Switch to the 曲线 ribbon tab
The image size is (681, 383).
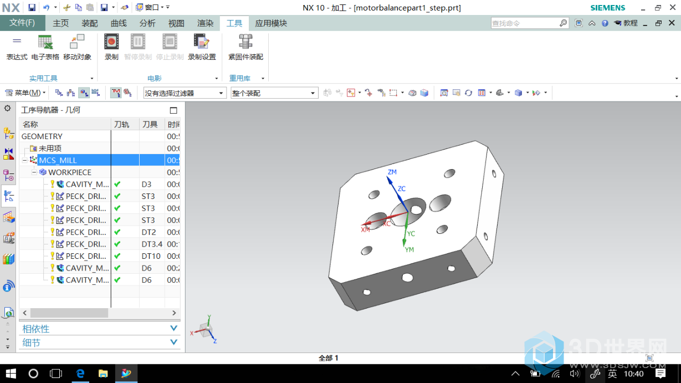[119, 23]
